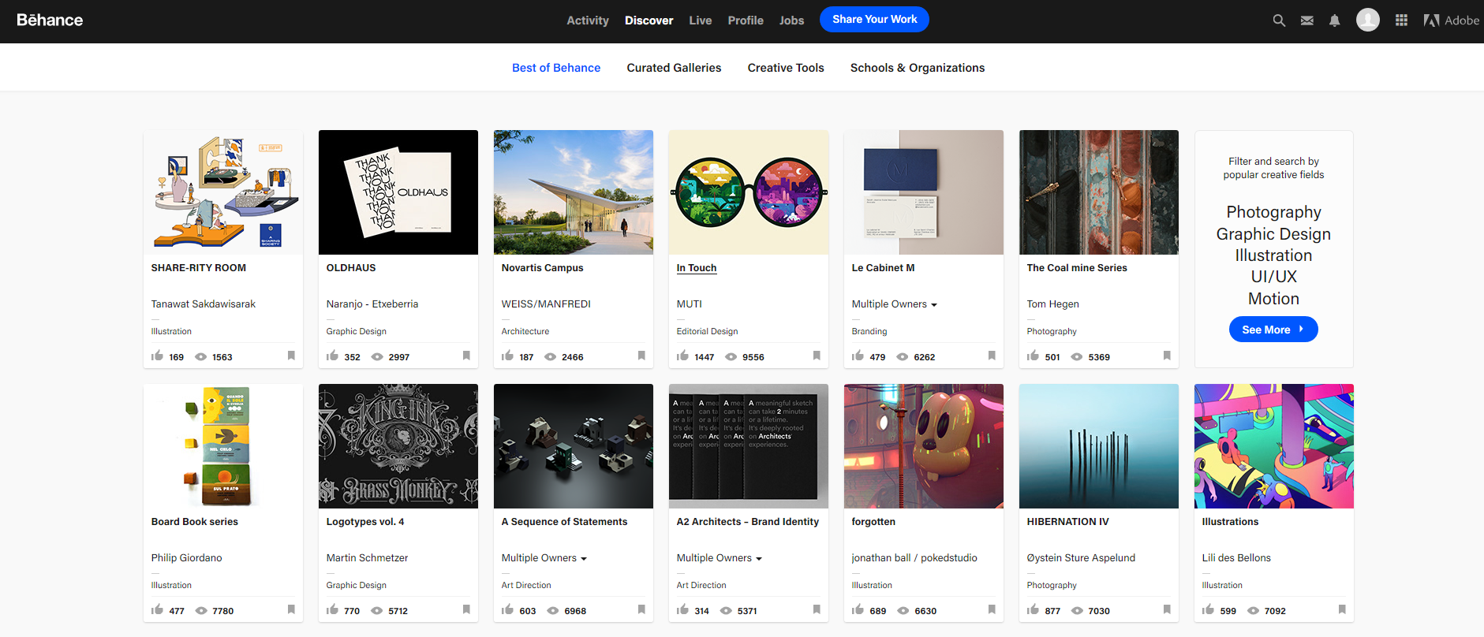
Task: Like the SHARE-RITY ROOM project thumbs-up
Action: [158, 356]
